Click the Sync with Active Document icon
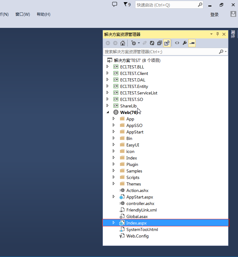This screenshot has width=238, height=257. [x=145, y=43]
